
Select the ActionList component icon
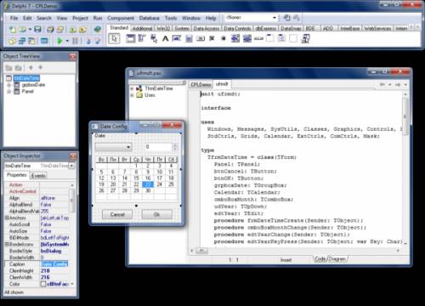[x=305, y=38]
